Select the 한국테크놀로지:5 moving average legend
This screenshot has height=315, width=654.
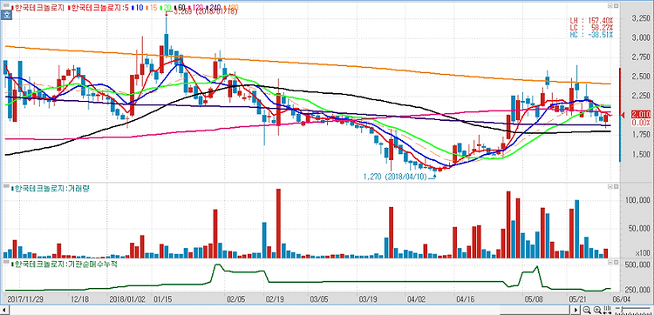point(99,8)
